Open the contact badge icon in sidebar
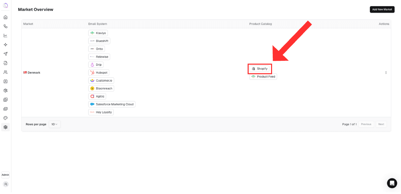Viewport: 401px width, 194px height. (5, 81)
